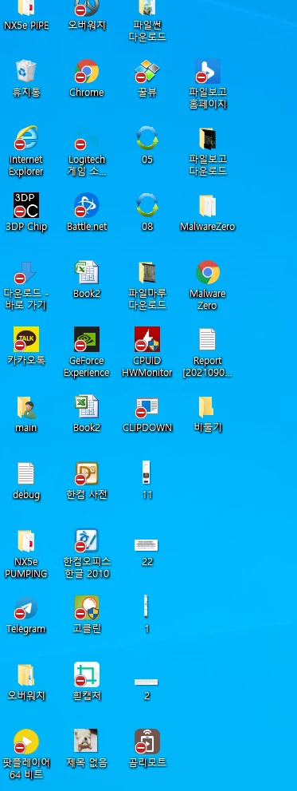Image resolution: width=297 pixels, height=791 pixels.
Task: Open the NX5e PUMPING folder
Action: 25,540
